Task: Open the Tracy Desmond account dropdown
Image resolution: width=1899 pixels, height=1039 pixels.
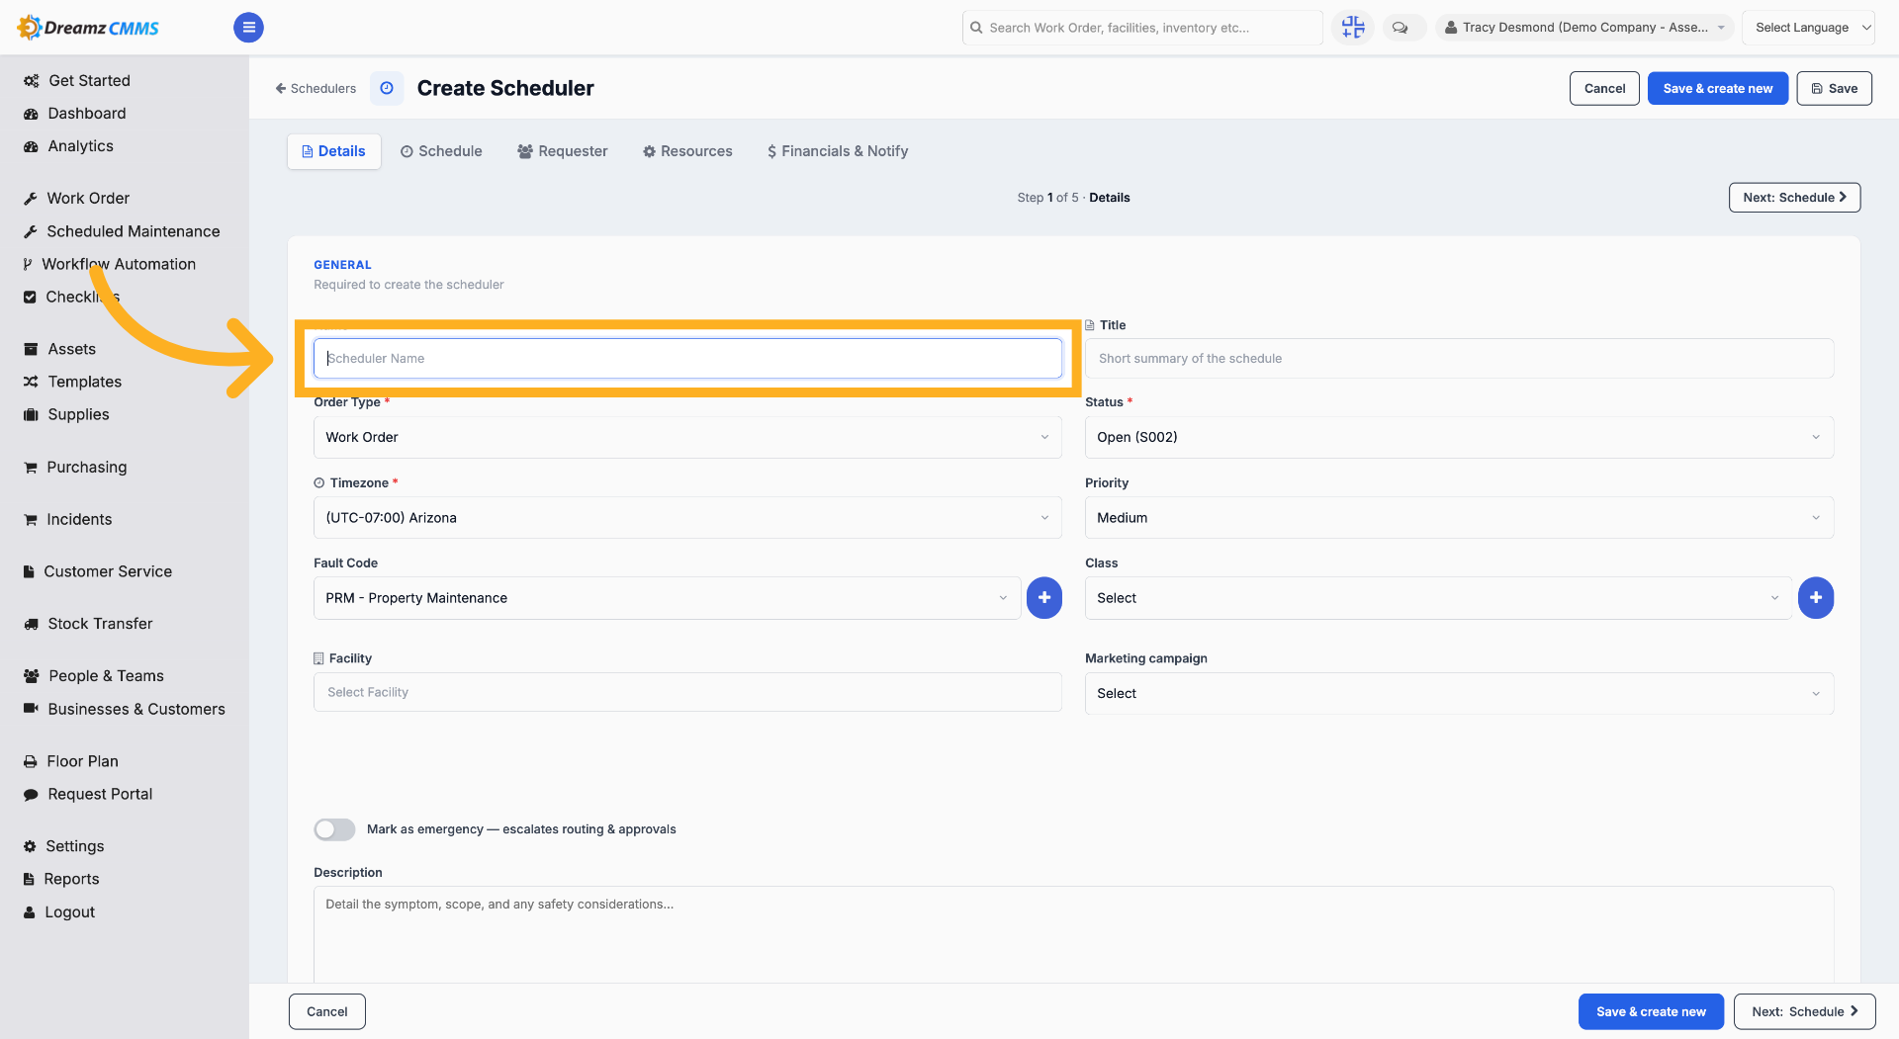Action: [1584, 28]
